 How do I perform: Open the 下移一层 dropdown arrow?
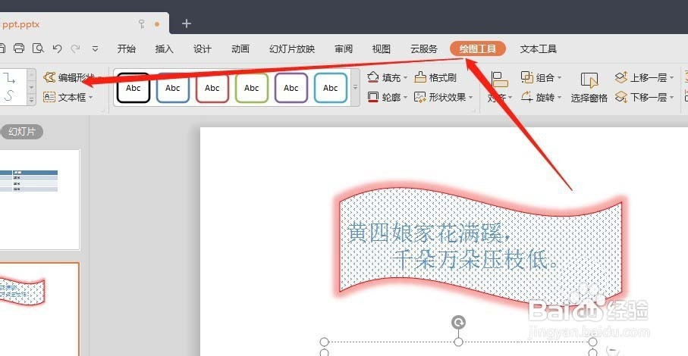pos(671,97)
